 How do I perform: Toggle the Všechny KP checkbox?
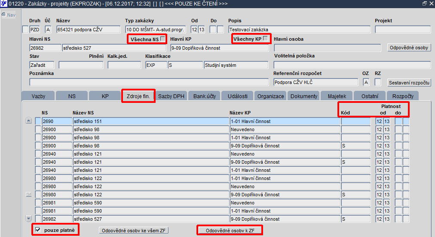click(x=266, y=39)
